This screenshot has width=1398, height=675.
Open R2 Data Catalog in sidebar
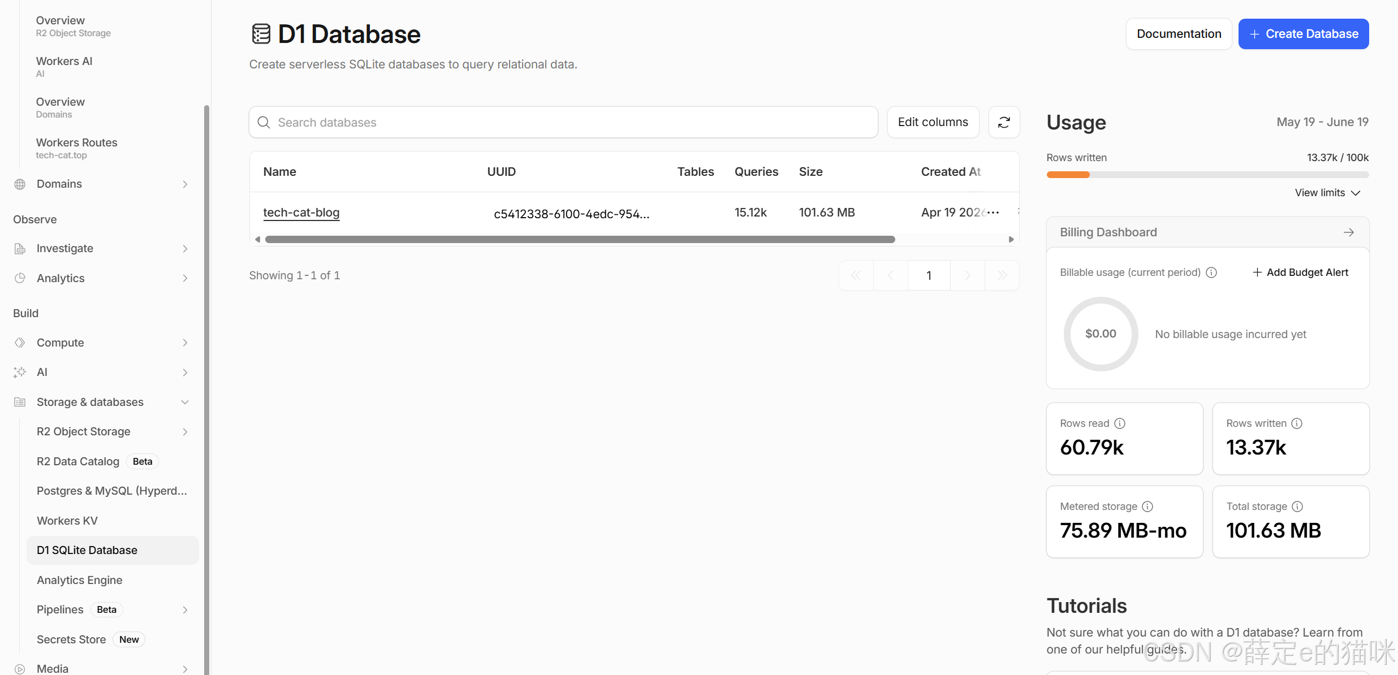78,461
